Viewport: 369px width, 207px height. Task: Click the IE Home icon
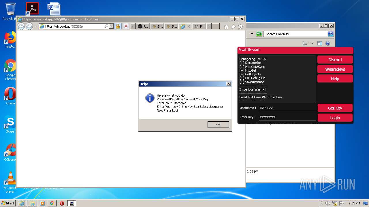tap(226, 27)
